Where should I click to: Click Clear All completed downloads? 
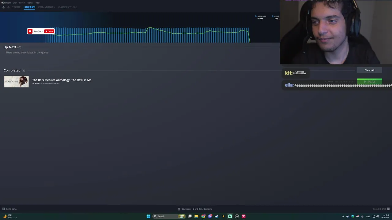point(369,70)
